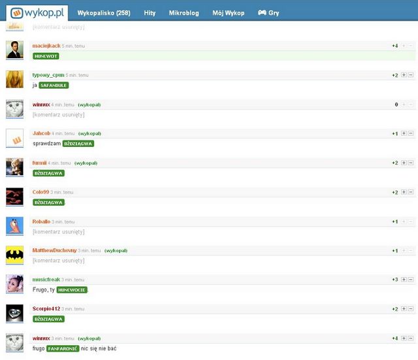View furmil's avatar picture

pos(14,167)
